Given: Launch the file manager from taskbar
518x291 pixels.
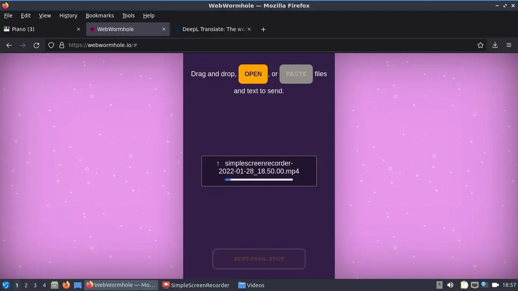Looking at the screenshot, I should pos(55,285).
